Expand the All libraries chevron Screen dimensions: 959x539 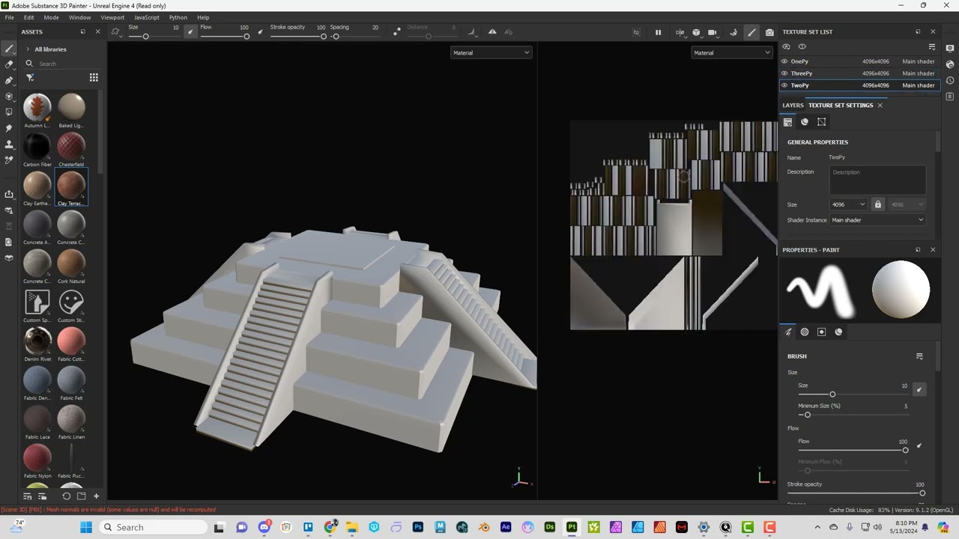pos(28,49)
